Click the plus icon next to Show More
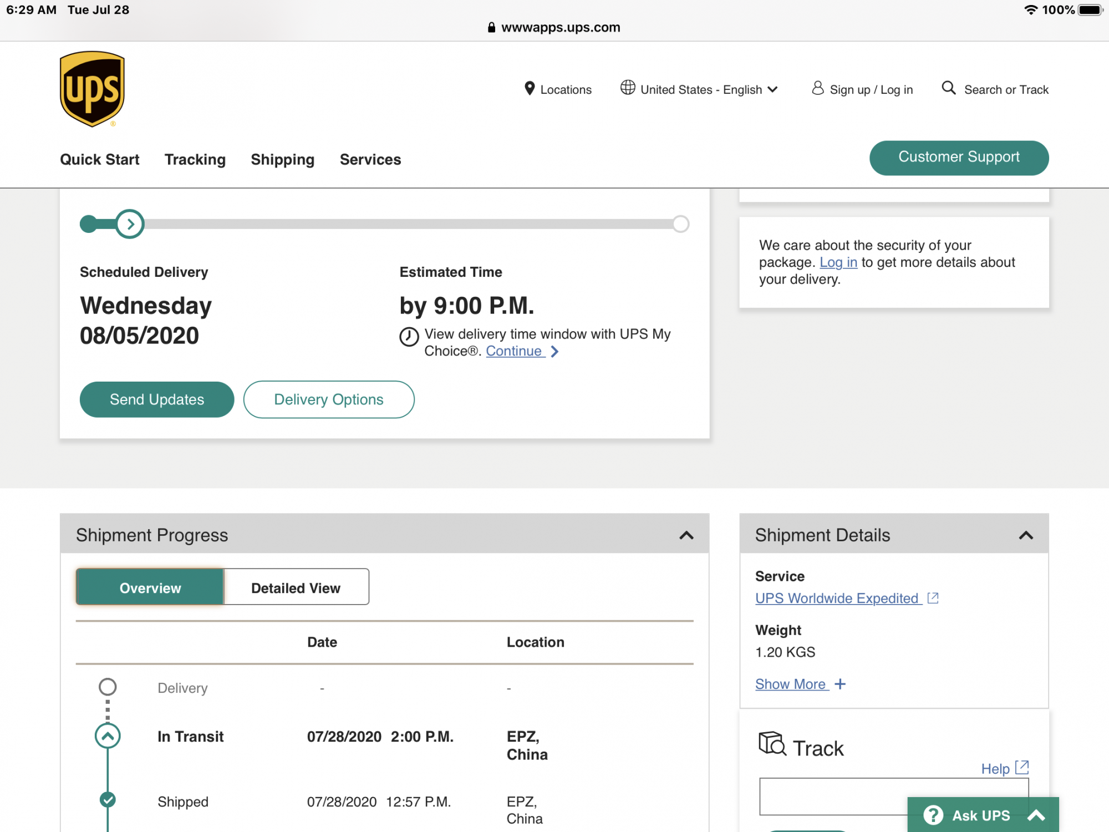 (840, 684)
